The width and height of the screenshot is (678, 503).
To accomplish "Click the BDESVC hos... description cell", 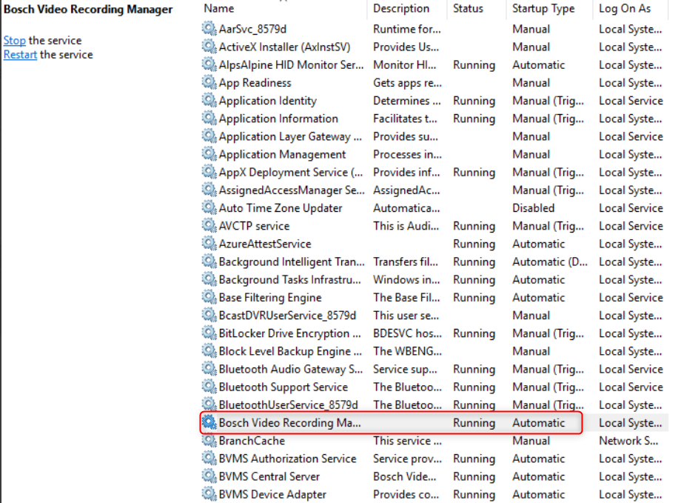I will click(x=407, y=333).
